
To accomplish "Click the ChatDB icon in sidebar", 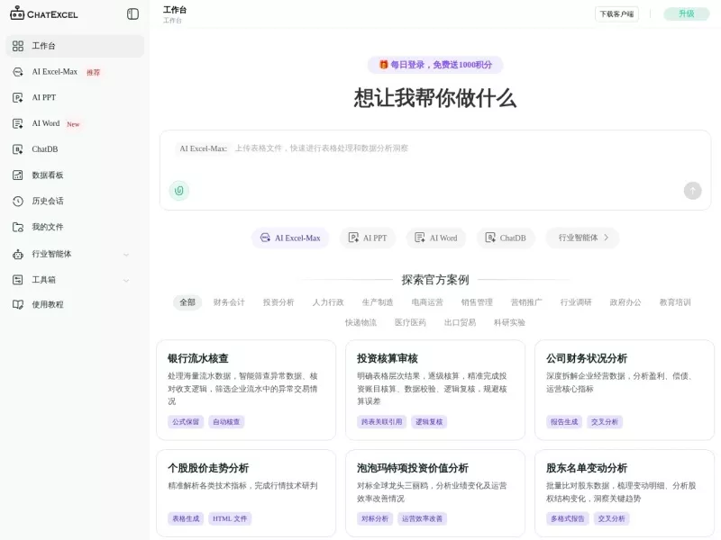I will tap(18, 149).
